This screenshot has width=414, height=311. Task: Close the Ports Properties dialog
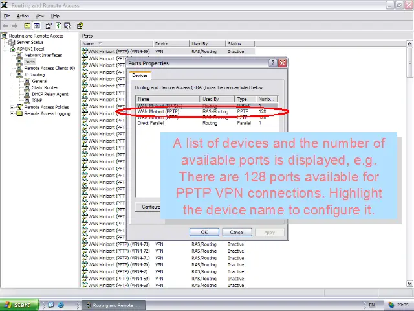282,63
